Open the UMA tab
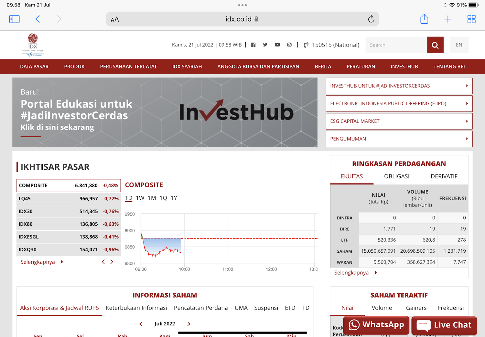The width and height of the screenshot is (485, 337). click(x=241, y=308)
